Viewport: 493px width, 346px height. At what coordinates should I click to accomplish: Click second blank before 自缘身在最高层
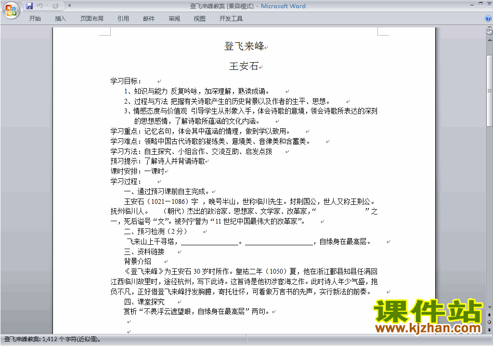[x=279, y=241]
